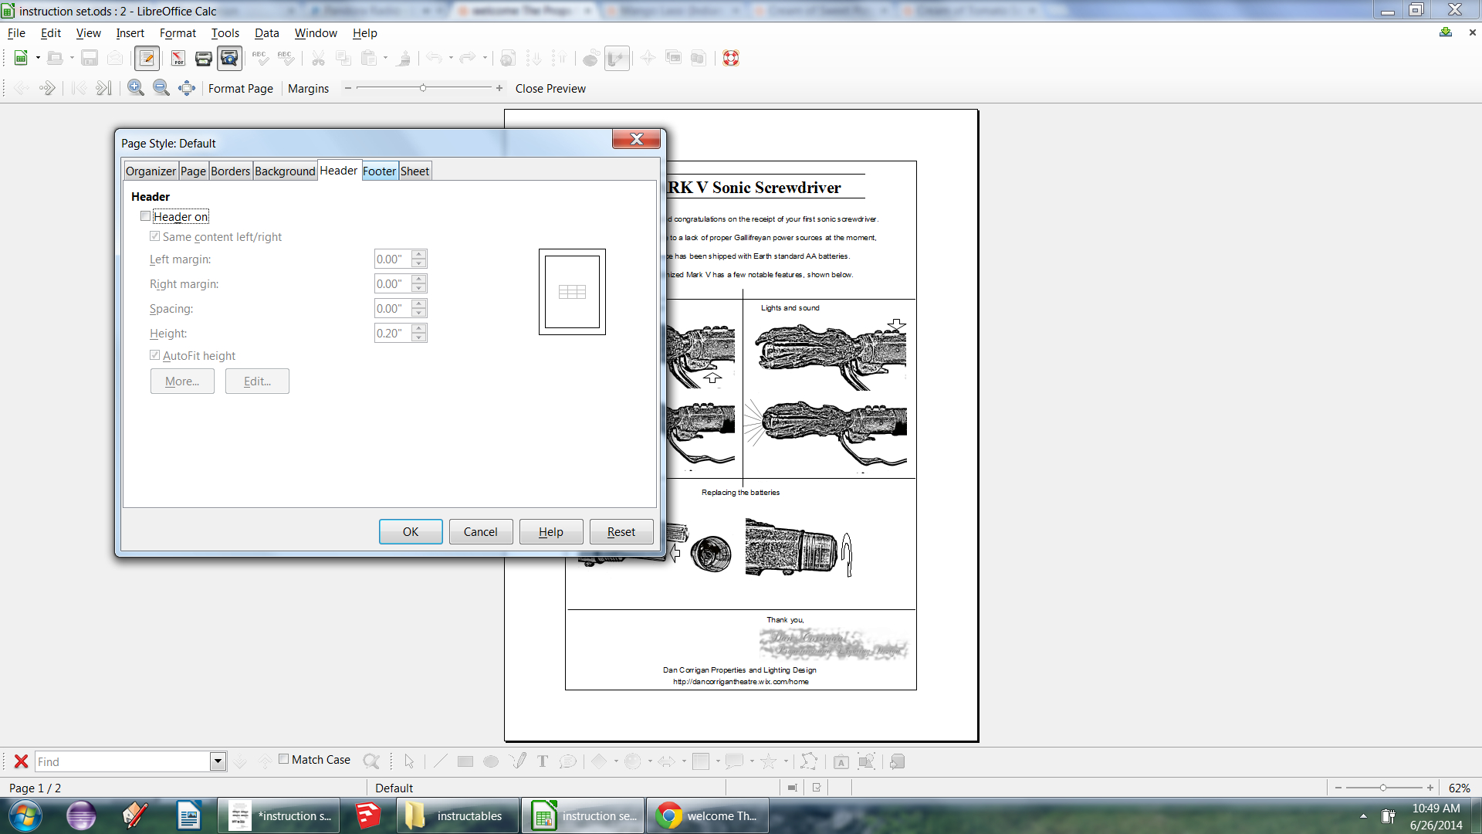Go to next page arrow icon

[47, 88]
